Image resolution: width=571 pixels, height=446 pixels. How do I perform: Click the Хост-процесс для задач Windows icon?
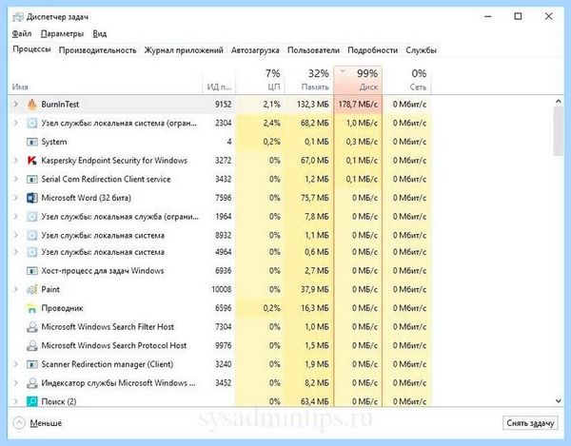point(32,271)
